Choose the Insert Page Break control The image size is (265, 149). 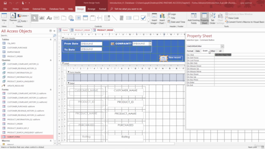[100, 18]
